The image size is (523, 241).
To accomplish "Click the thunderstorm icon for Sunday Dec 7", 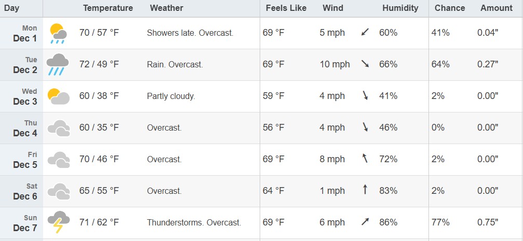I will (x=59, y=222).
